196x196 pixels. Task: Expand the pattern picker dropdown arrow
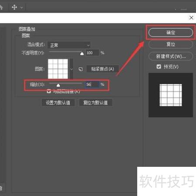71,69
